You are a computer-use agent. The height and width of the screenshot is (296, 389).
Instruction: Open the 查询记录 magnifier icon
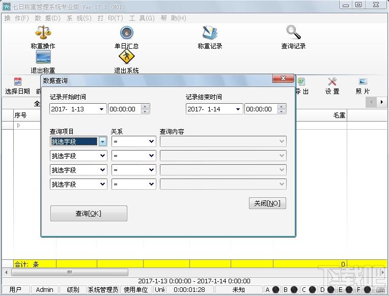(x=293, y=32)
